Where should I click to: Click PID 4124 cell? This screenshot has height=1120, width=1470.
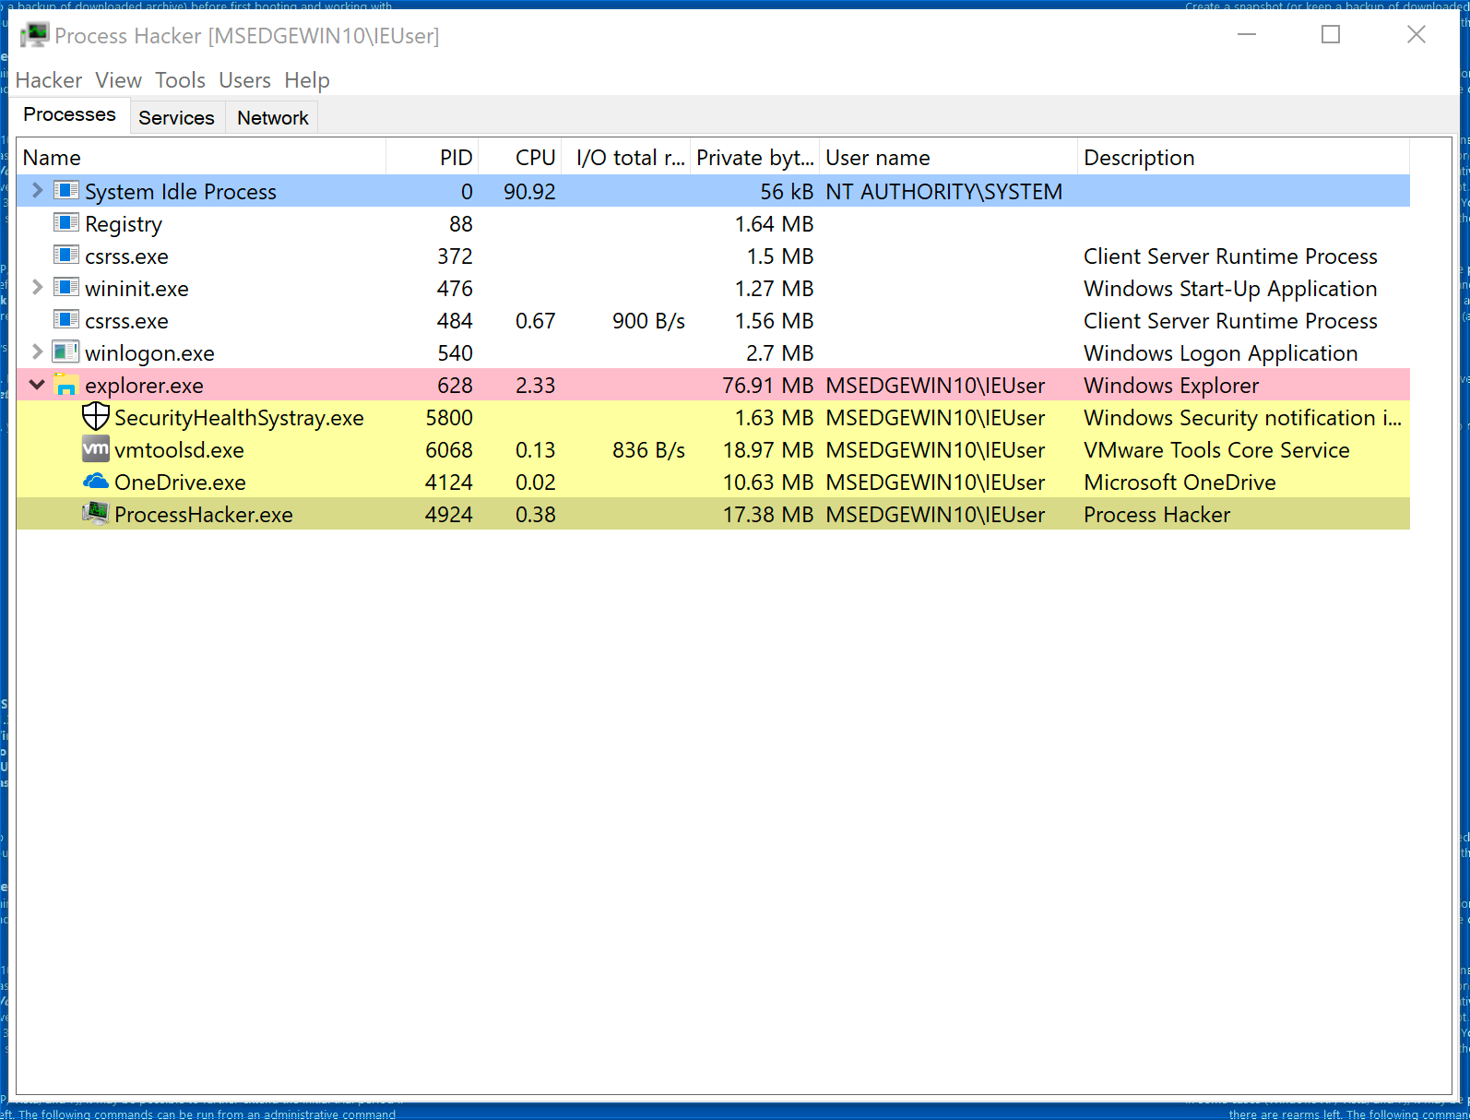pyautogui.click(x=449, y=483)
